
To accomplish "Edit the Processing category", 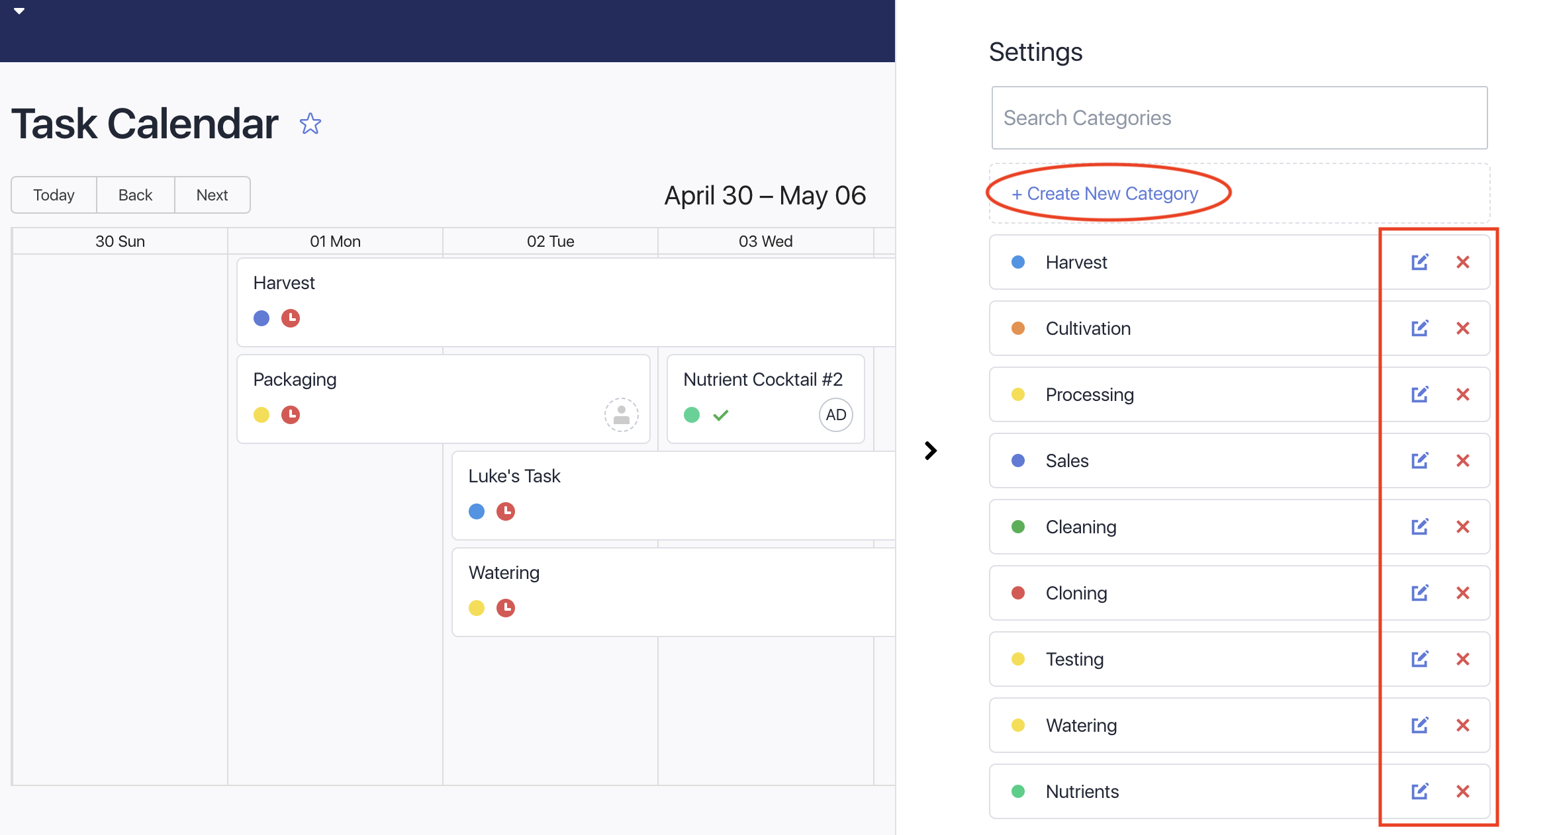I will (1419, 394).
